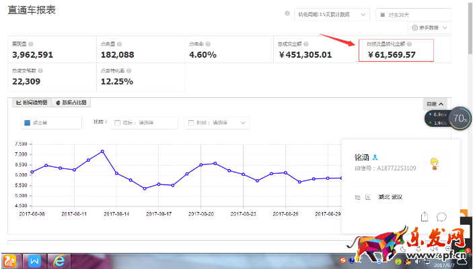Click the help icon next to 自然流量转化金额
473x269 pixels.
tap(409, 44)
